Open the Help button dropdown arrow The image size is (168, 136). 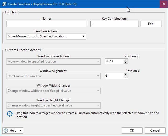21,131
